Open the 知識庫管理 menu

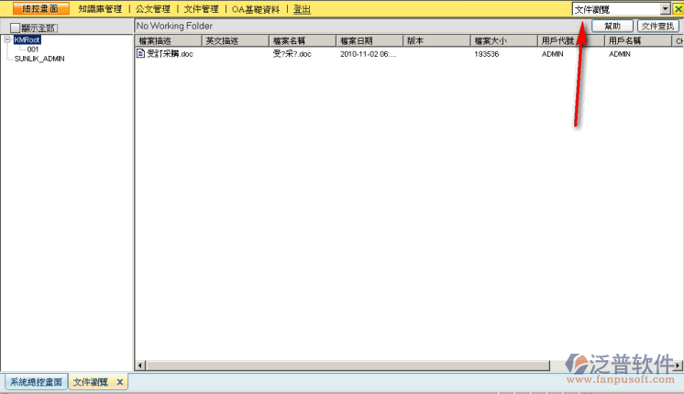point(100,9)
